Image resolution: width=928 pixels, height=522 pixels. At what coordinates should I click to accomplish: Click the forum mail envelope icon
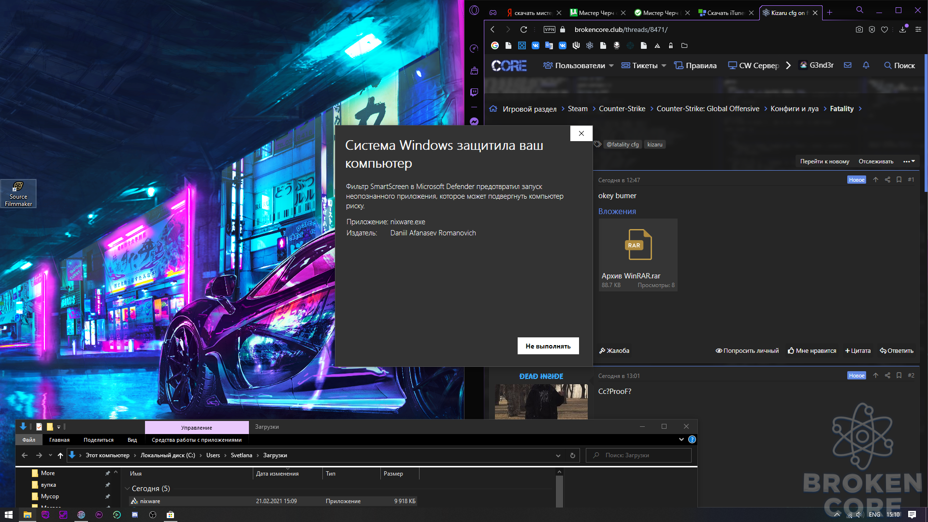pyautogui.click(x=848, y=65)
